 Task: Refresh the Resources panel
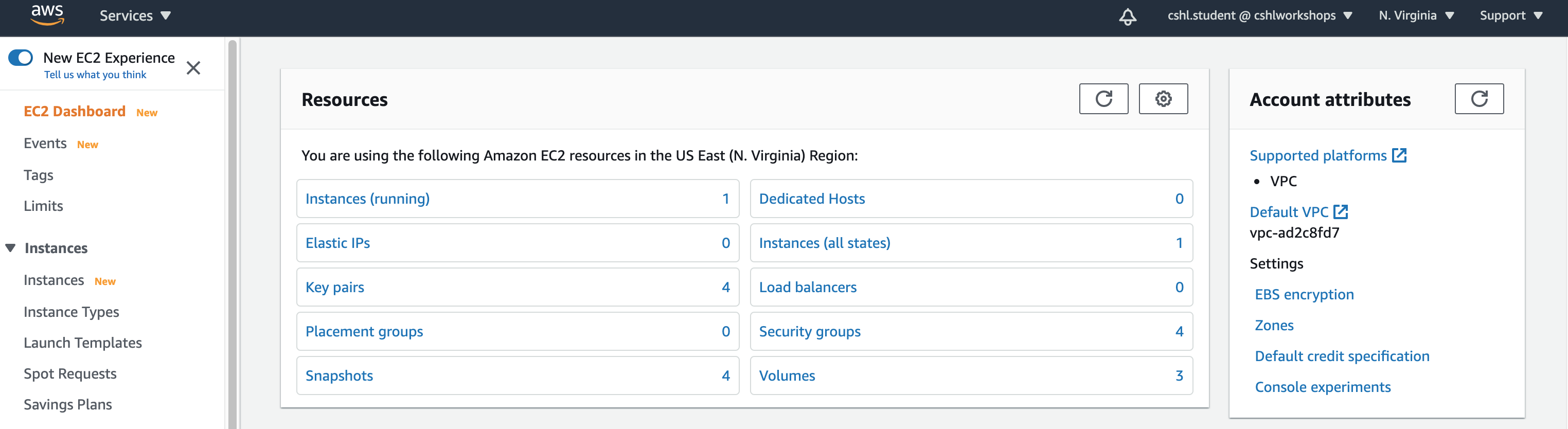(x=1103, y=99)
